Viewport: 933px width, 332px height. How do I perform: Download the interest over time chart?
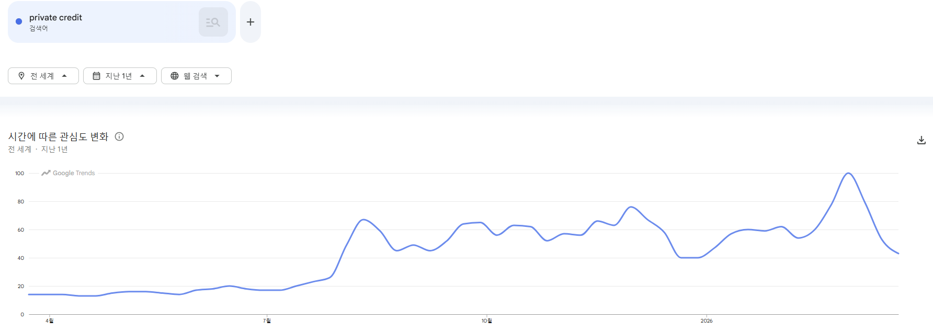(921, 140)
